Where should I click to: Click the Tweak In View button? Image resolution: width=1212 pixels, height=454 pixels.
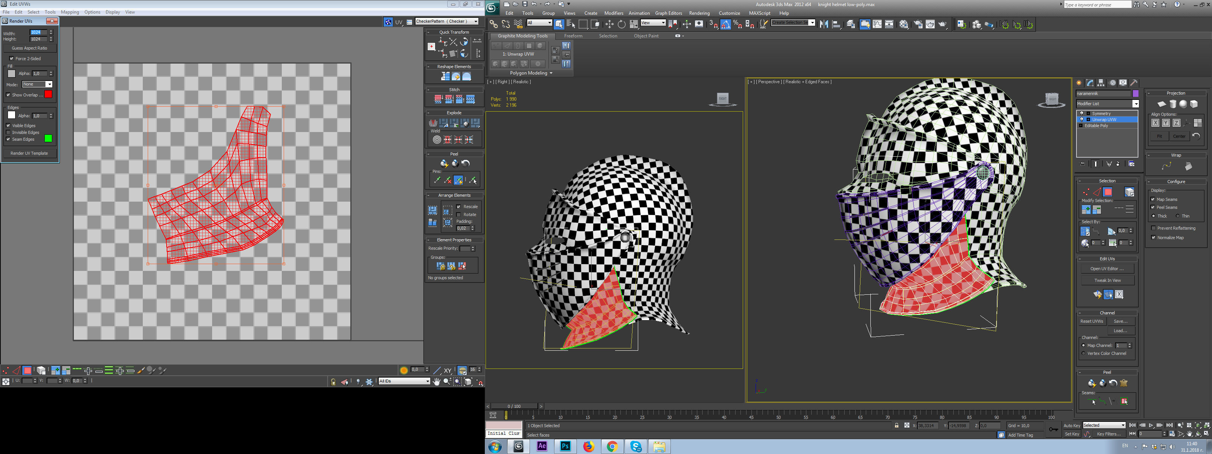pyautogui.click(x=1107, y=281)
